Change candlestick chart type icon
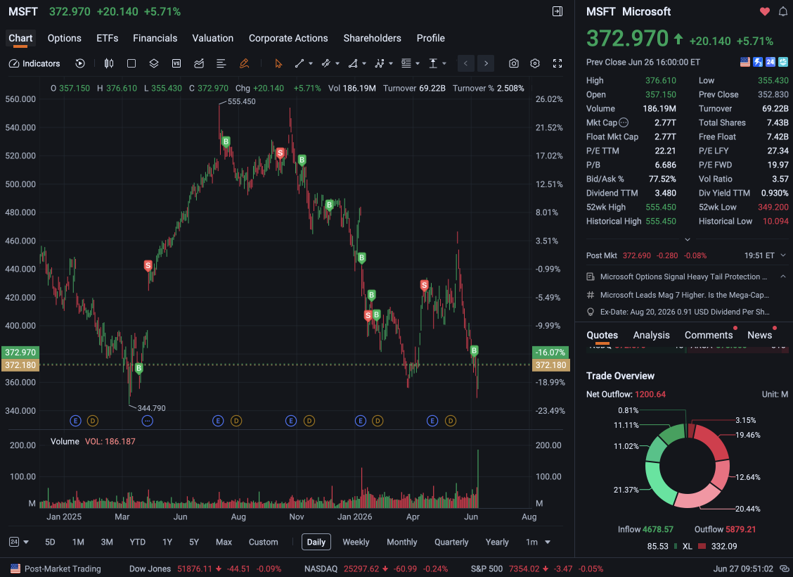Image resolution: width=793 pixels, height=577 pixels. point(109,63)
